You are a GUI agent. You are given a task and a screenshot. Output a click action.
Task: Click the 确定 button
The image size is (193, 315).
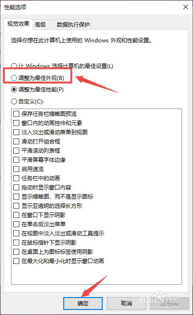(83, 304)
